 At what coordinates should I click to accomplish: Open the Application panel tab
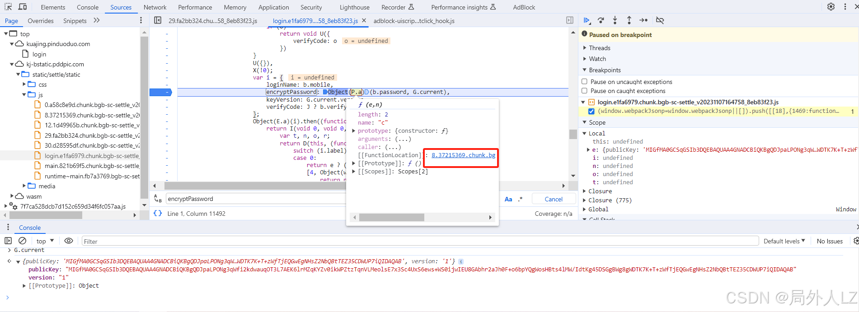pyautogui.click(x=273, y=7)
